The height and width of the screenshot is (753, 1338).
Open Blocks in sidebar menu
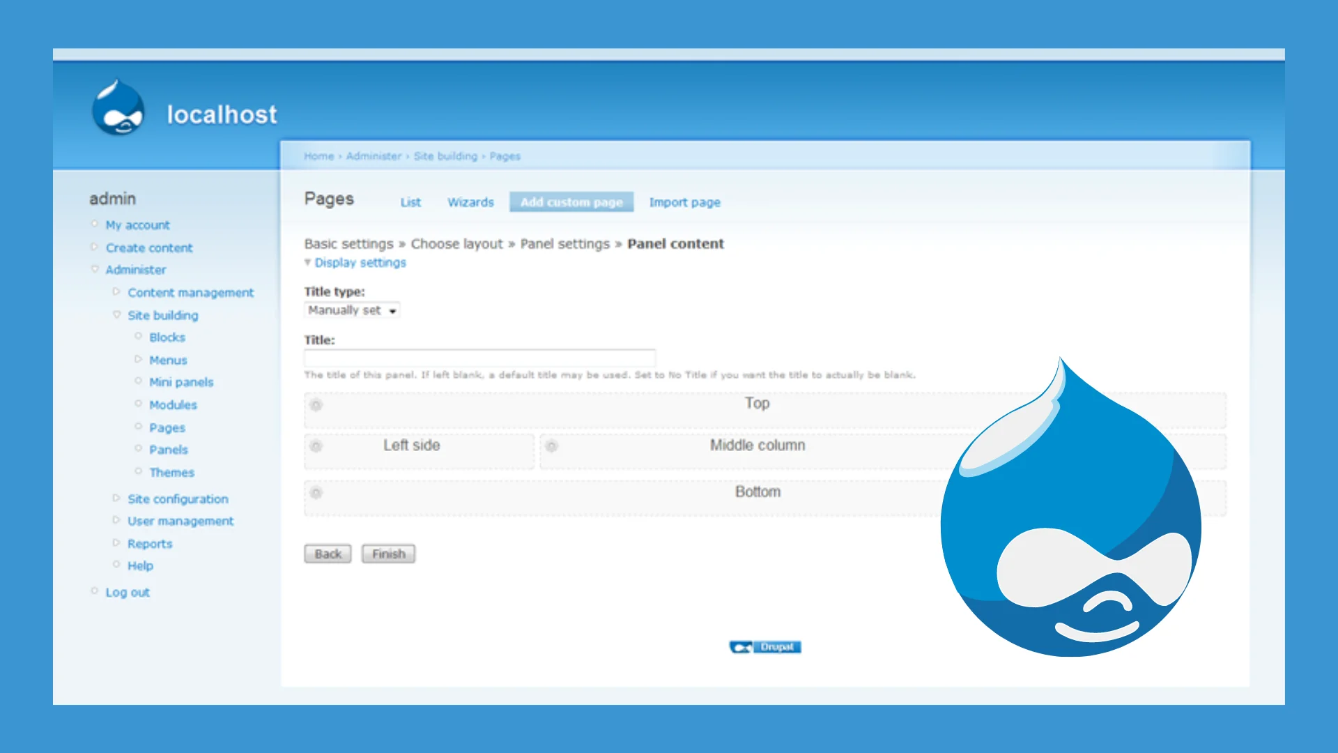pos(167,337)
